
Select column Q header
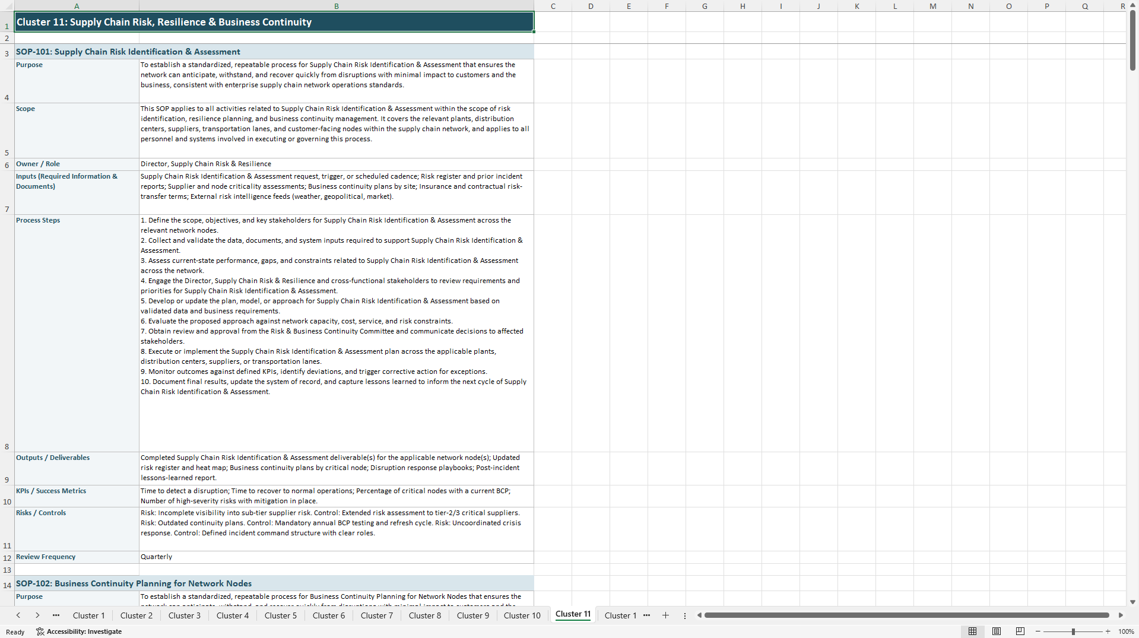[x=1084, y=6]
